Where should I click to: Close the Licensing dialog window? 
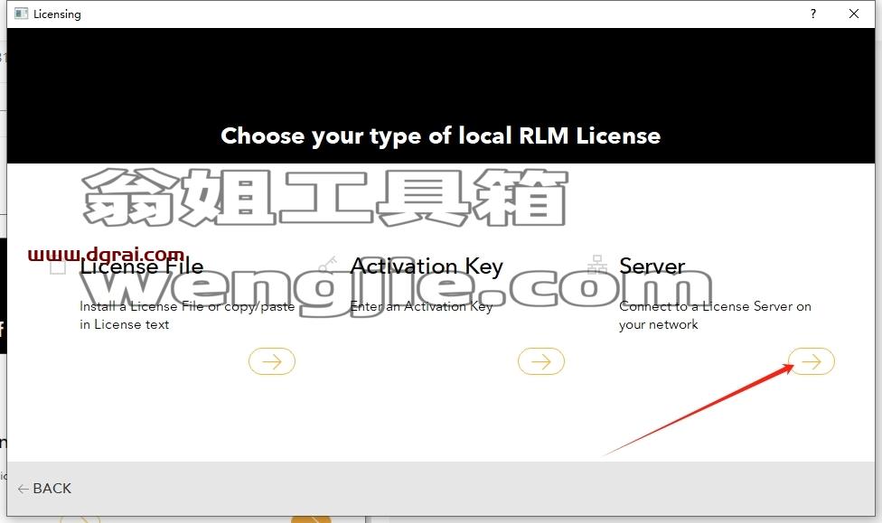pos(854,14)
